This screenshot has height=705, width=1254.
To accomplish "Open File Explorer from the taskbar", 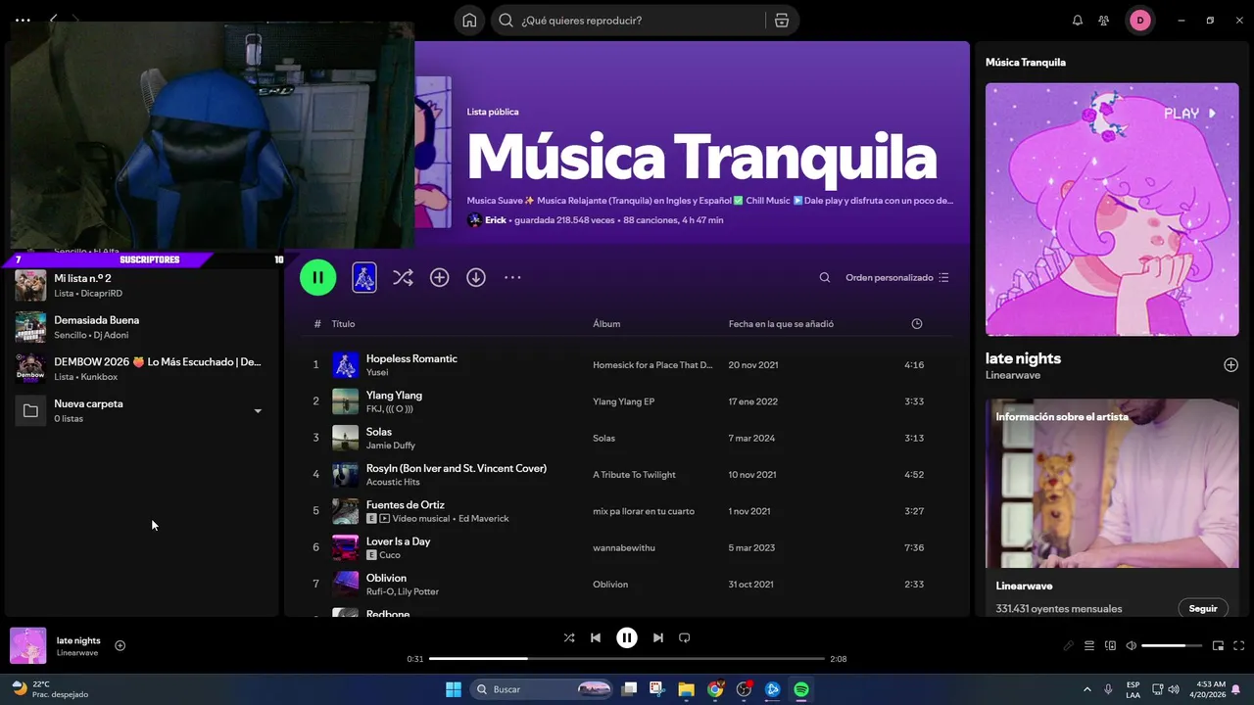I will point(686,689).
